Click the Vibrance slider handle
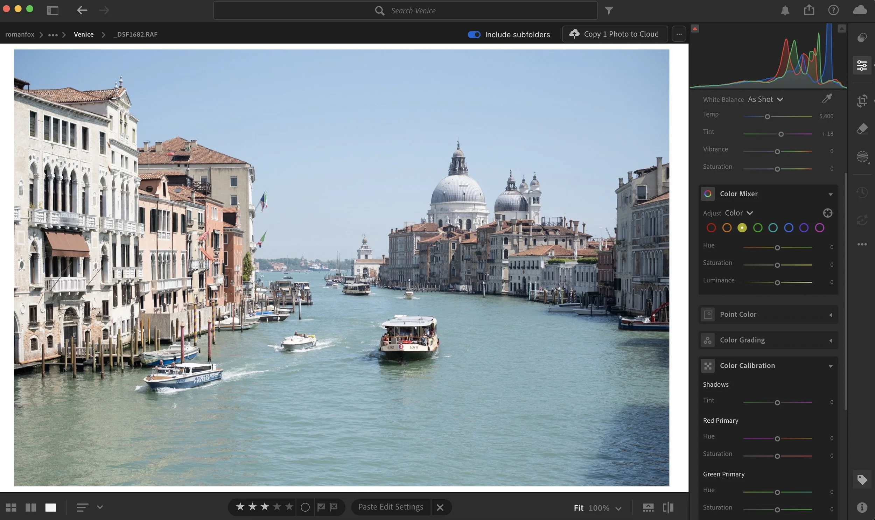 [777, 152]
